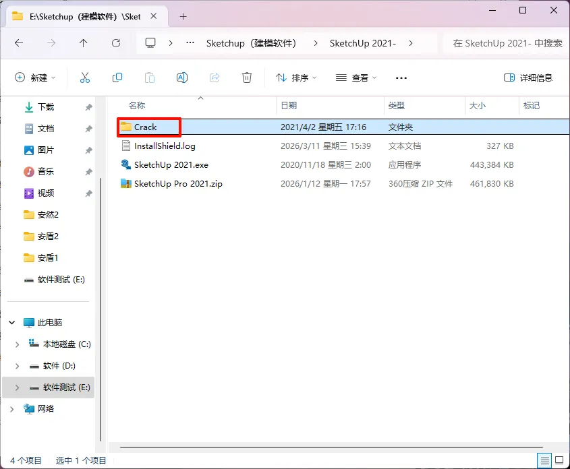Open 音乐 in quick access
The image size is (570, 469).
tap(46, 172)
